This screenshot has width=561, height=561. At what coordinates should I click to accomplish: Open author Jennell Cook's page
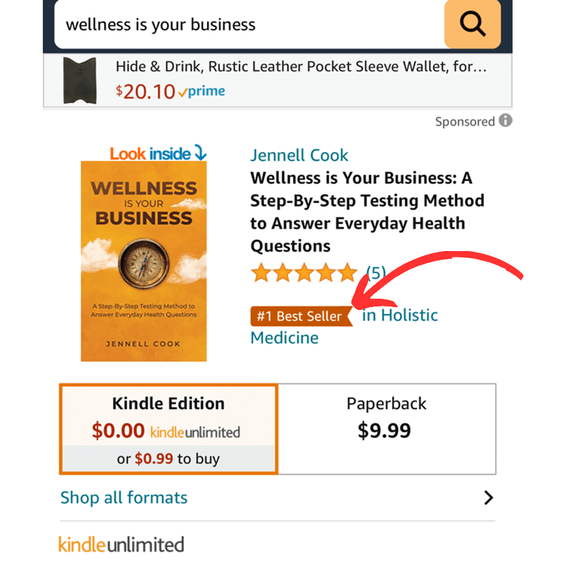[299, 155]
